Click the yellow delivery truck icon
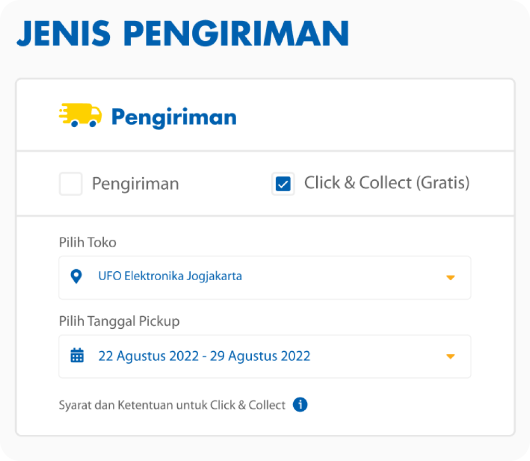Image resolution: width=530 pixels, height=461 pixels. (80, 115)
